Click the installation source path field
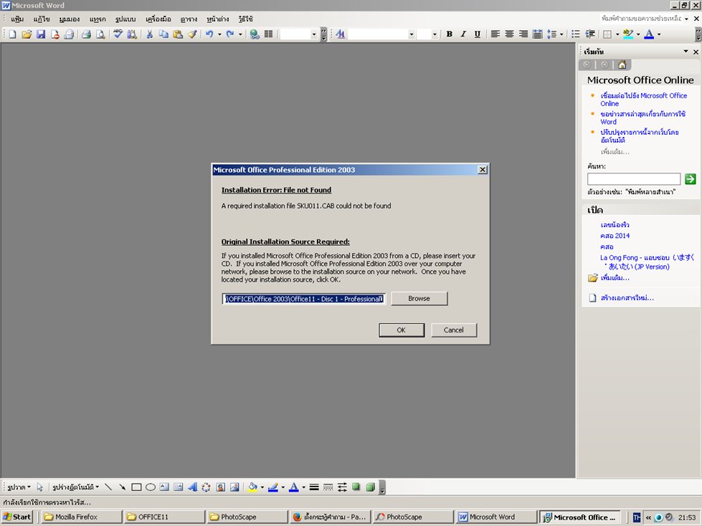 pyautogui.click(x=303, y=299)
